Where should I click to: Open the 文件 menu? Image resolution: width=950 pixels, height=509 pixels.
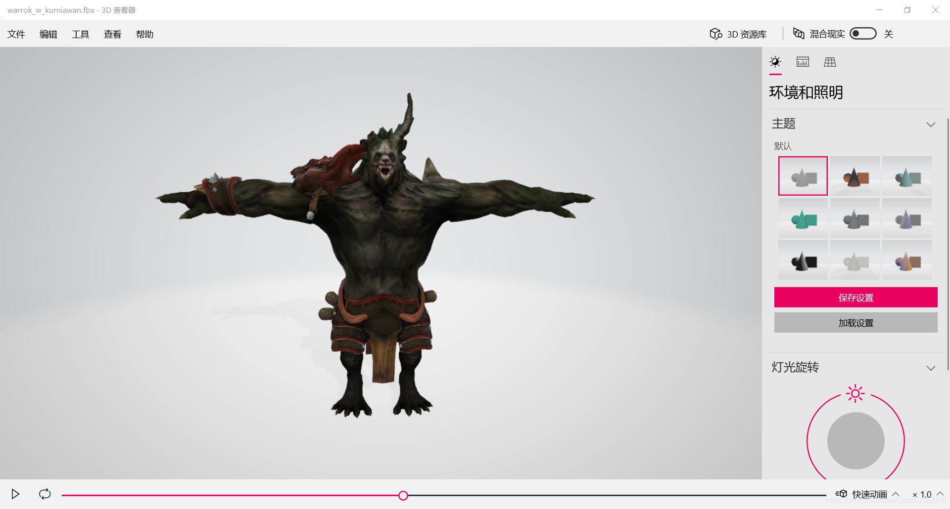pos(16,34)
